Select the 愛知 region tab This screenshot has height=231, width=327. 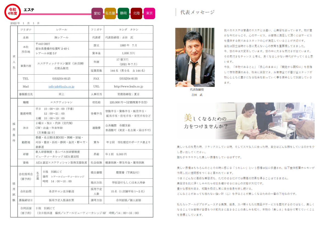point(97,13)
